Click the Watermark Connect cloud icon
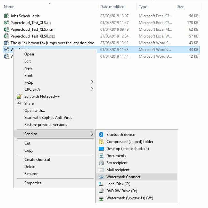 click(x=101, y=177)
